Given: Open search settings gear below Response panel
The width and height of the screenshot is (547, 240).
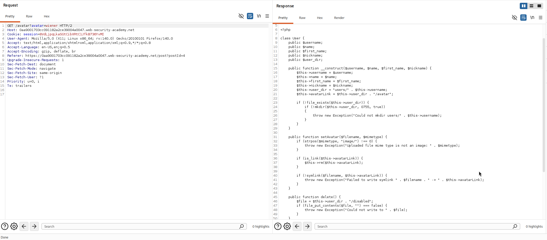Looking at the screenshot, I should pyautogui.click(x=287, y=226).
